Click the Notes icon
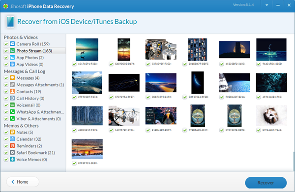Viewport: 295px width, 192px height. [x=12, y=132]
